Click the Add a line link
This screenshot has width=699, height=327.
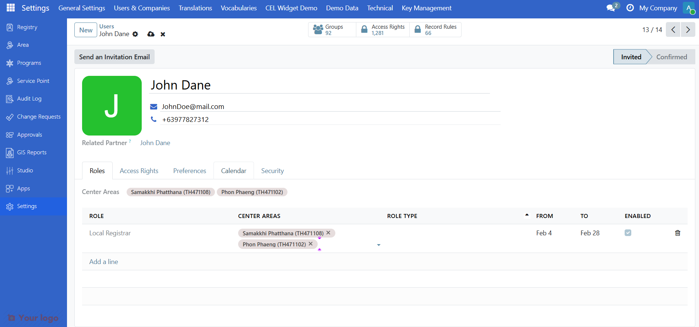[103, 262]
